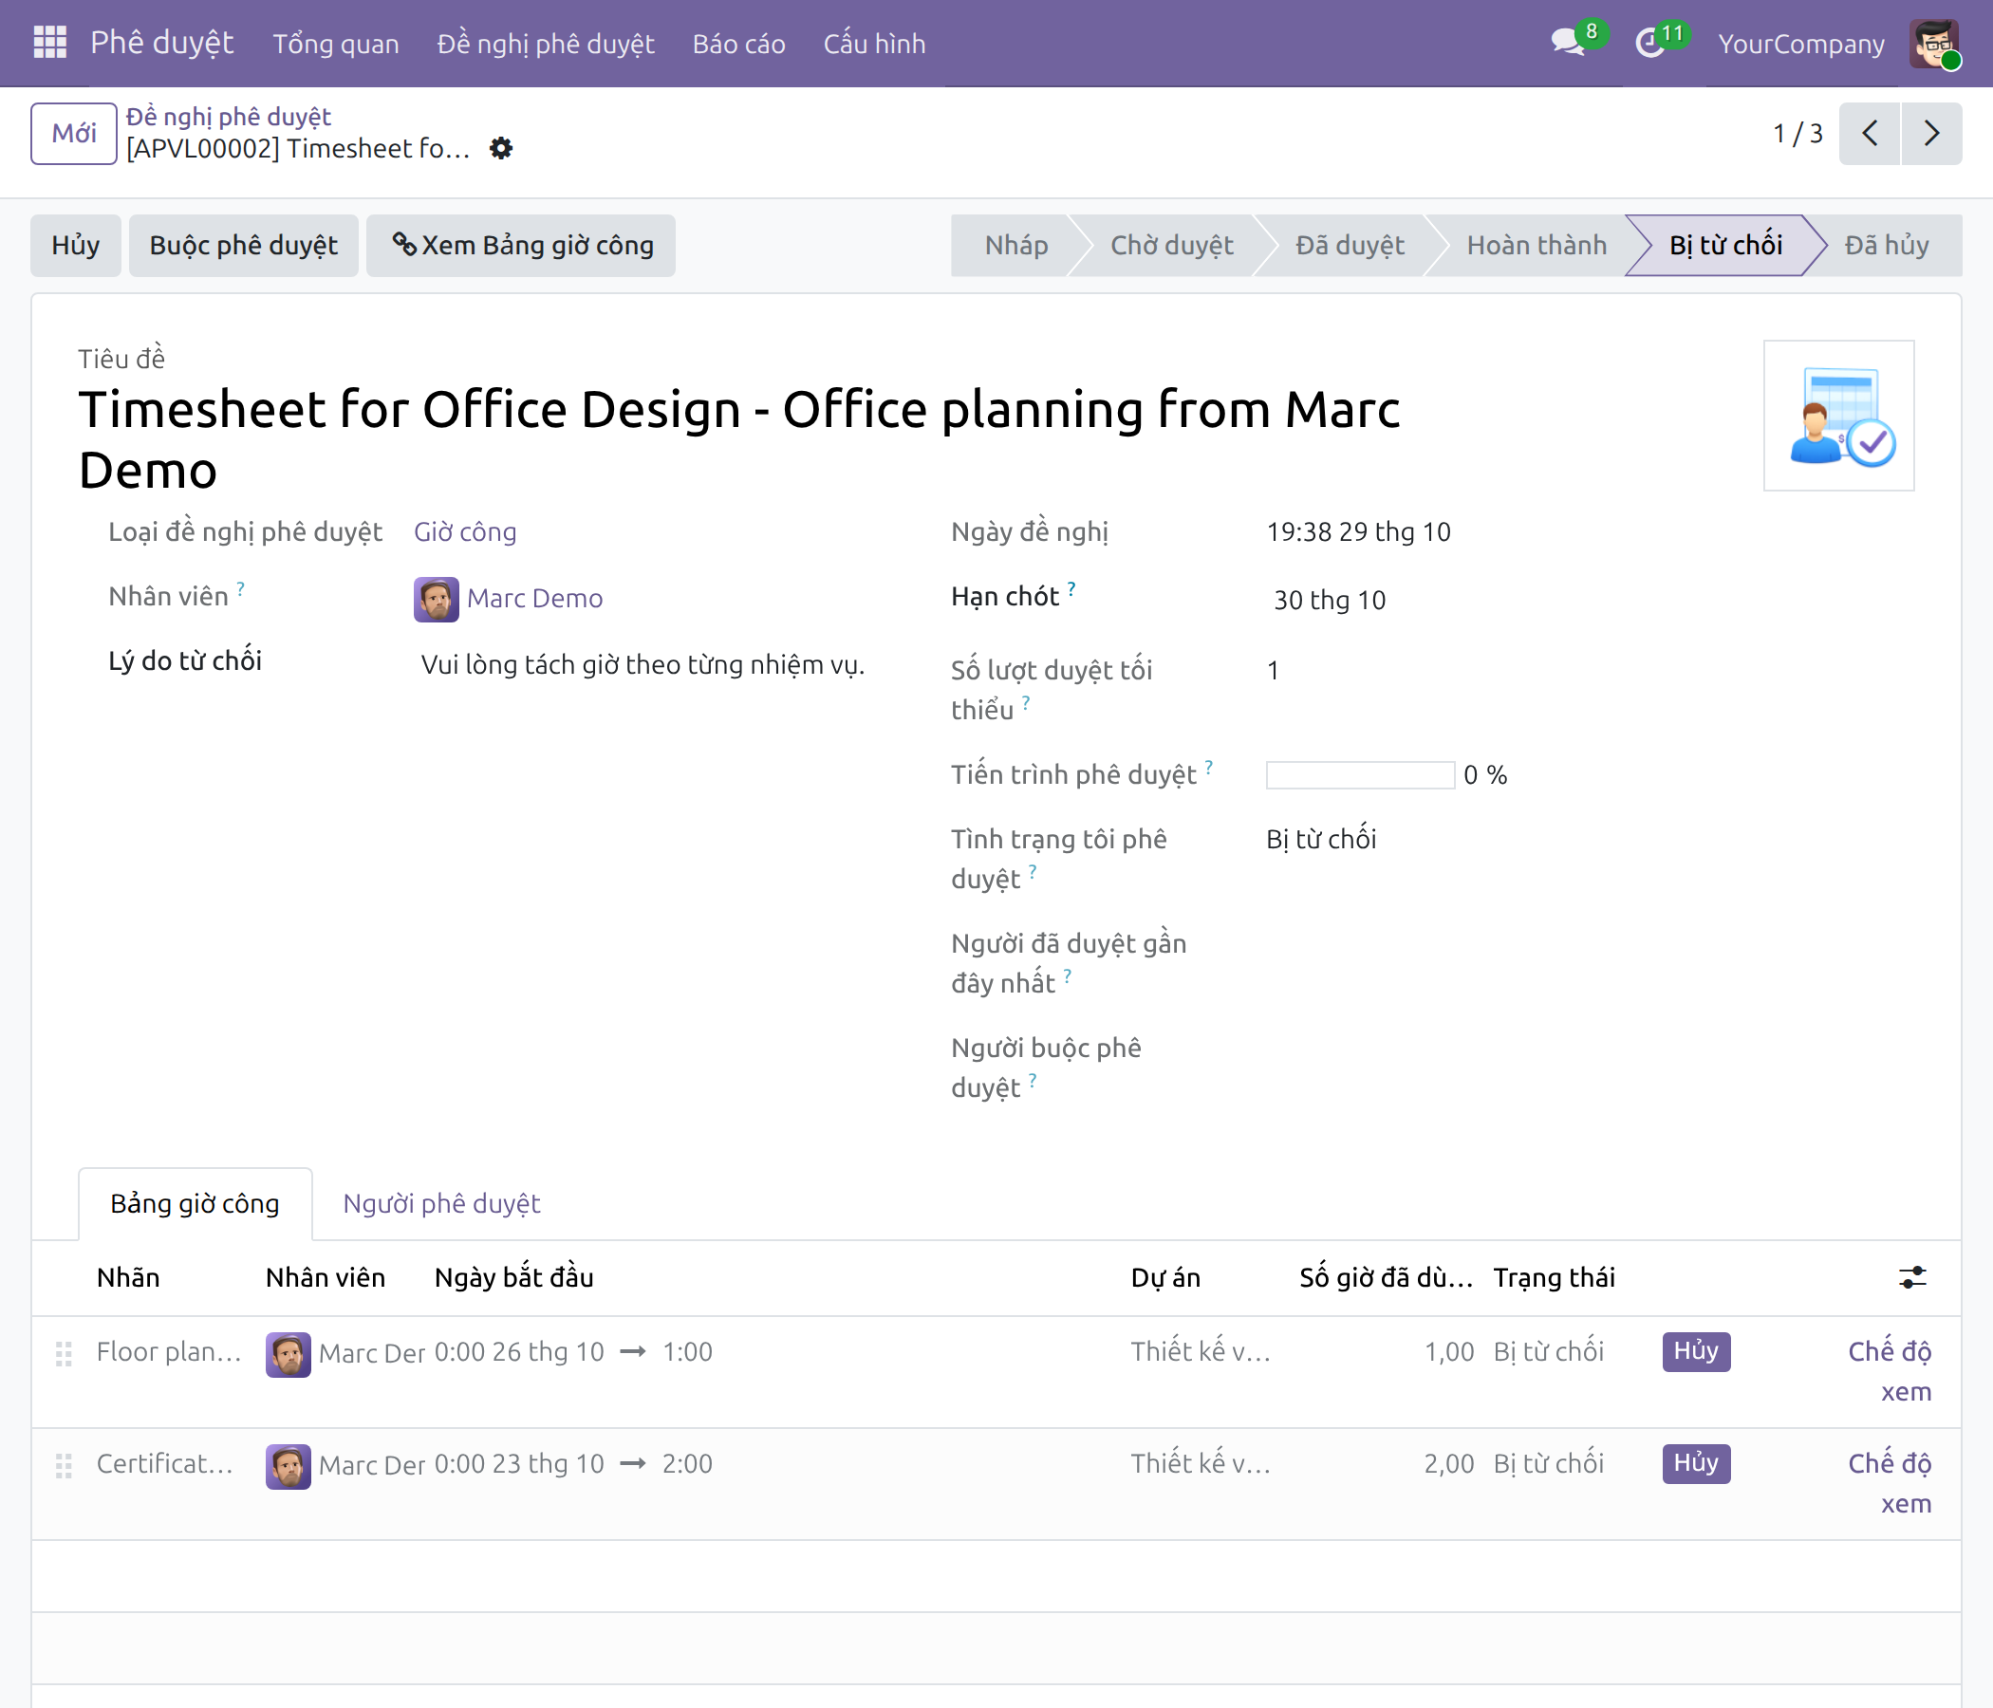
Task: Click help tooltip beside Hạn chót
Action: (x=1071, y=588)
